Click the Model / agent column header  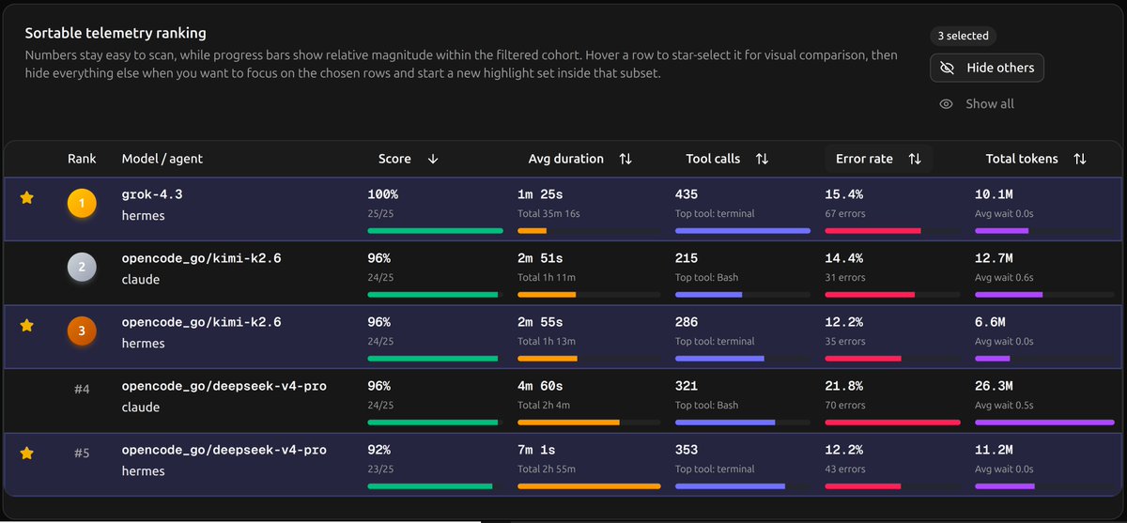pyautogui.click(x=162, y=159)
